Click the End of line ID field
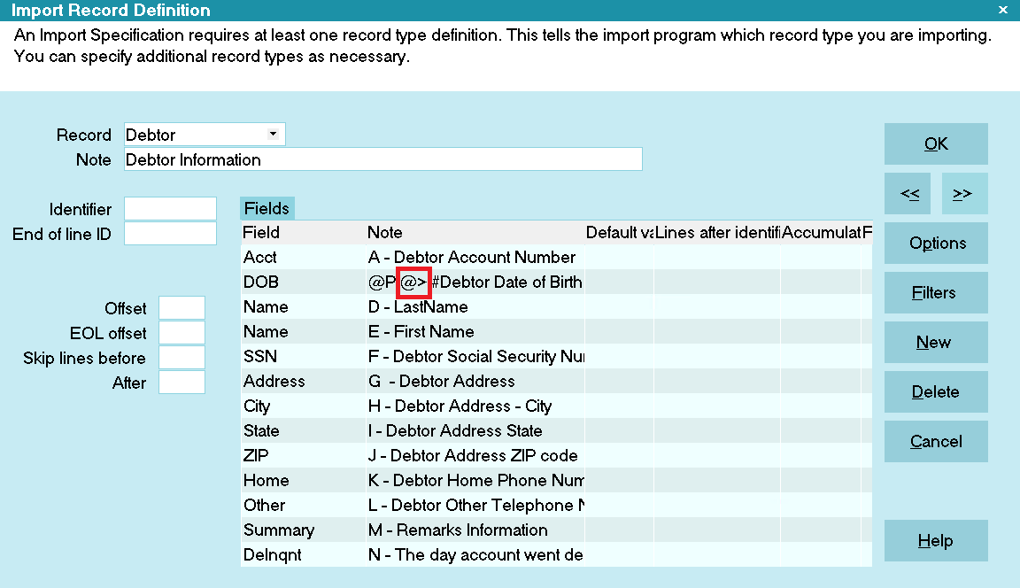 point(170,234)
